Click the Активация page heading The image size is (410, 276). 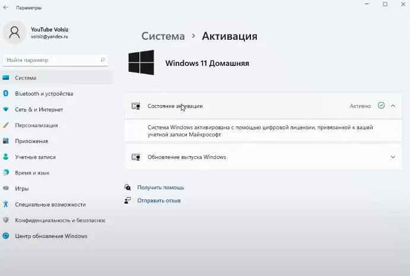230,36
